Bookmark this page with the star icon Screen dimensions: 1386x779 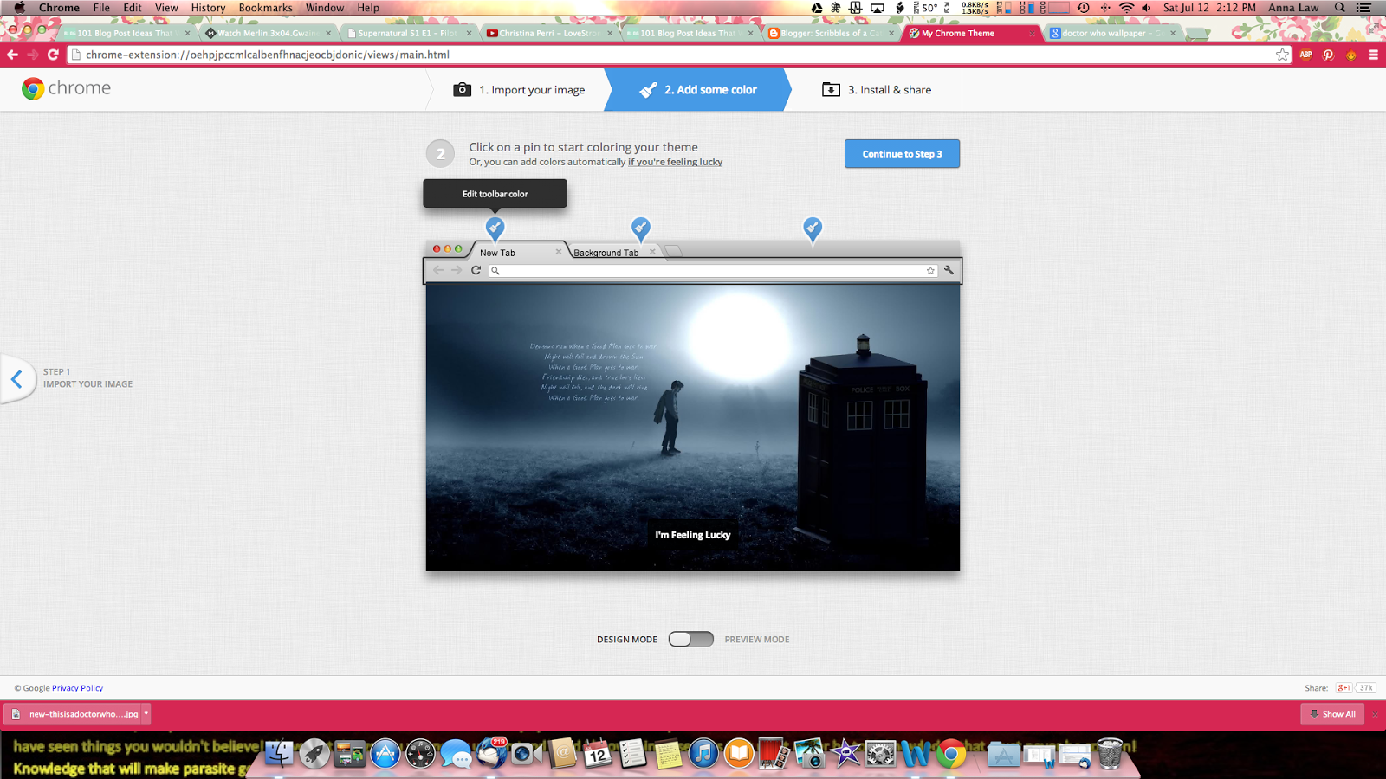[x=1282, y=55]
